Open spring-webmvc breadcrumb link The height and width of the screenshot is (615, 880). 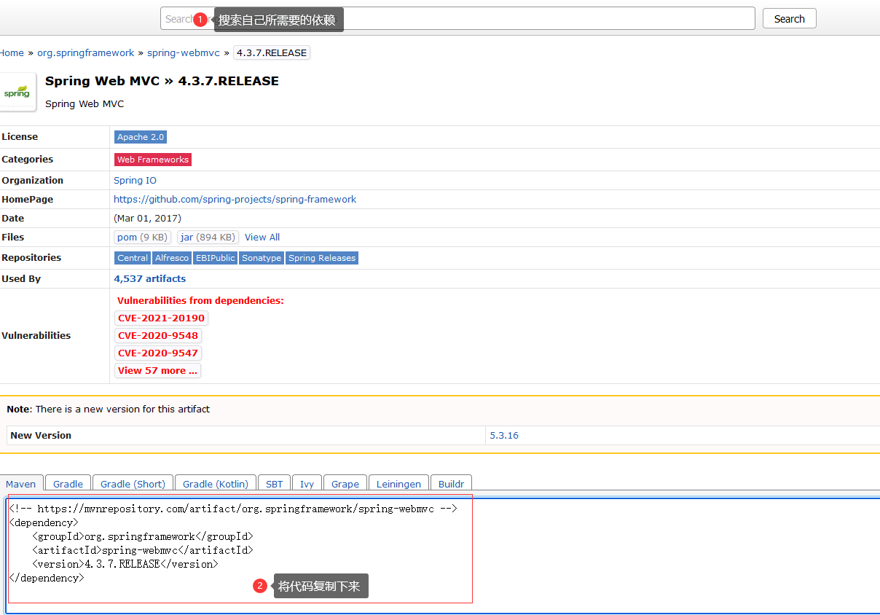(x=184, y=53)
